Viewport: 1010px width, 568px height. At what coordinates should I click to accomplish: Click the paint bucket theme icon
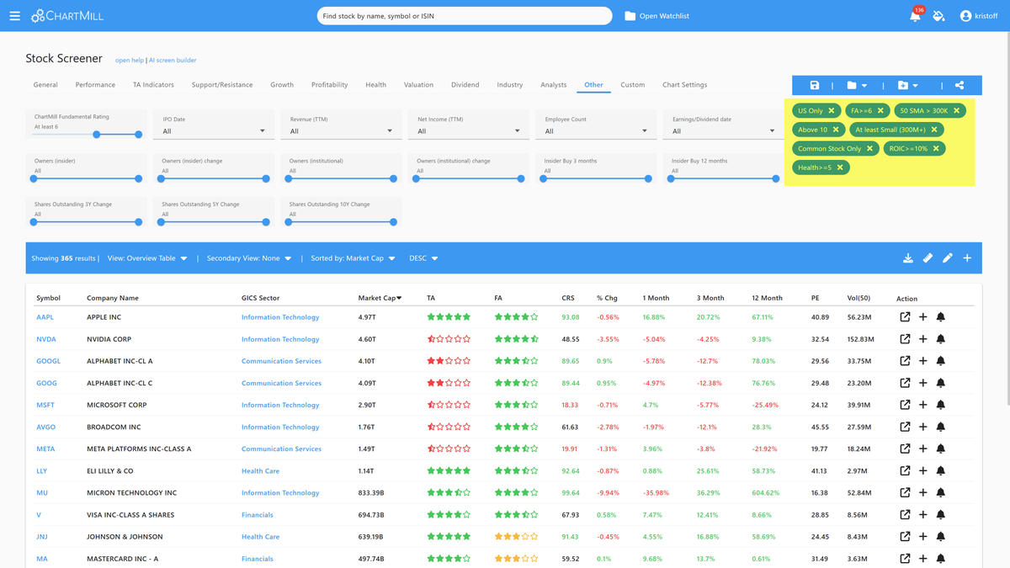click(938, 16)
